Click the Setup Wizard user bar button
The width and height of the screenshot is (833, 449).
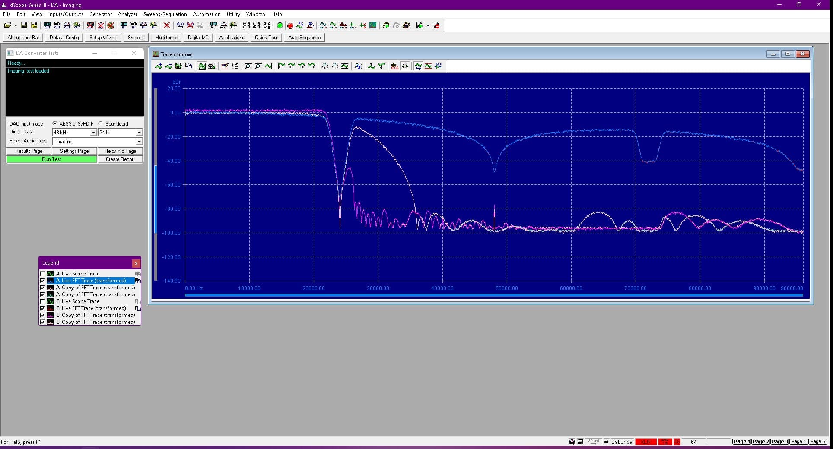103,38
